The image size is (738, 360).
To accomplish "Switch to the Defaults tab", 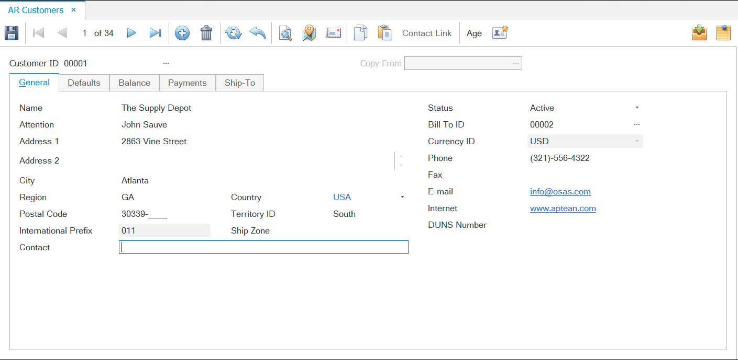I will click(x=84, y=83).
